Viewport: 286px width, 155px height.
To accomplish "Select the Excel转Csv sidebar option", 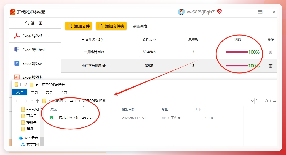I will (35, 63).
